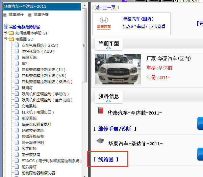
Task: Open 安全气囊系统 (SRS) document icon
Action: point(17,45)
